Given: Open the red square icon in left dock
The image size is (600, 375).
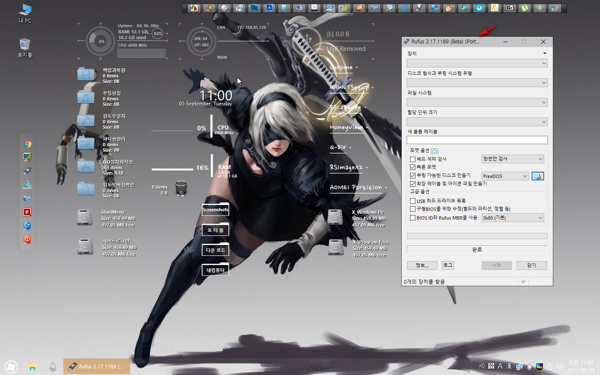Looking at the screenshot, I should pos(27,212).
